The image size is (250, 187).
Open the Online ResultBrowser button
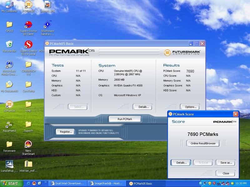(203, 143)
